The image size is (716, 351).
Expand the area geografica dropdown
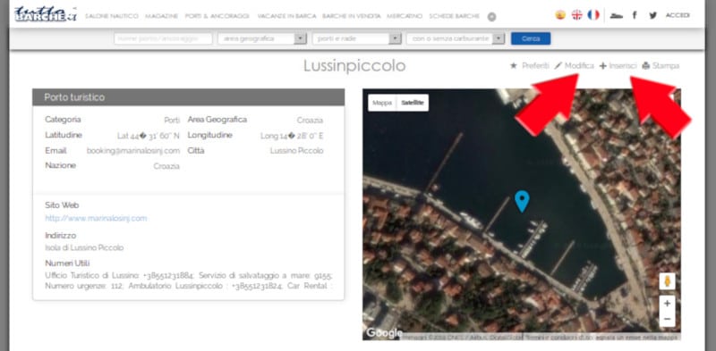(x=262, y=38)
